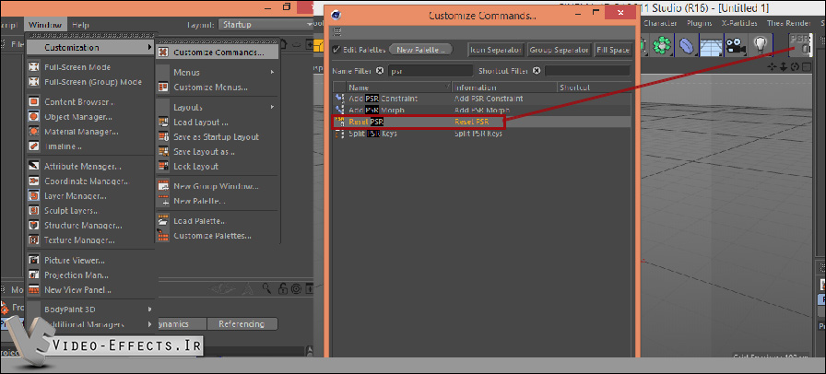Image resolution: width=826 pixels, height=374 pixels.
Task: Click the green Array generator icon
Action: coord(662,45)
